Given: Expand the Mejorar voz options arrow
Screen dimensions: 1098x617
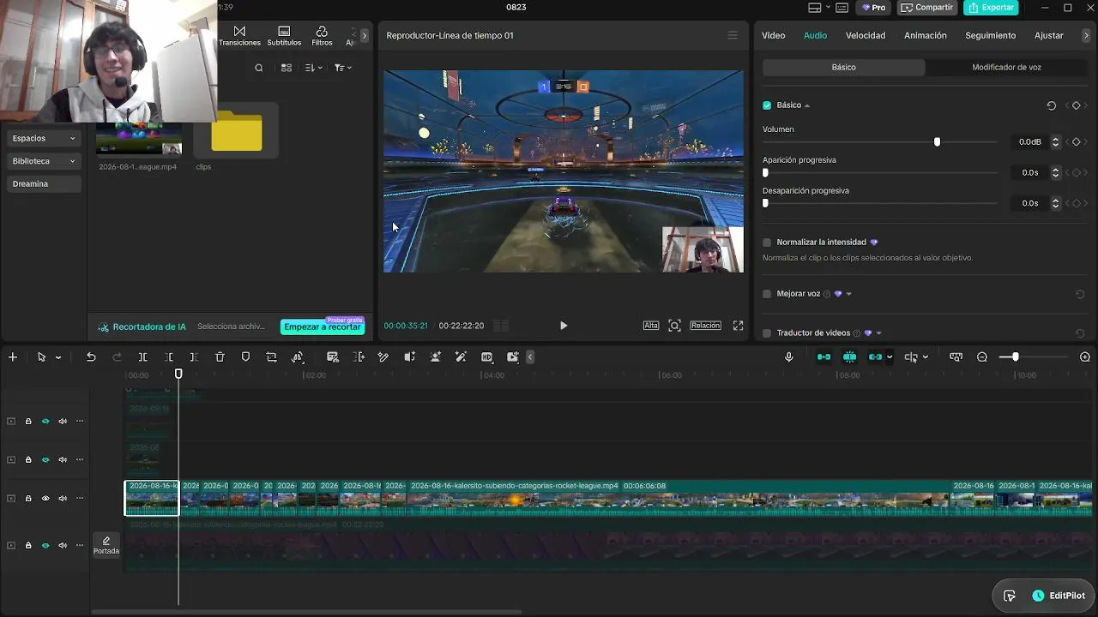Looking at the screenshot, I should coord(849,294).
